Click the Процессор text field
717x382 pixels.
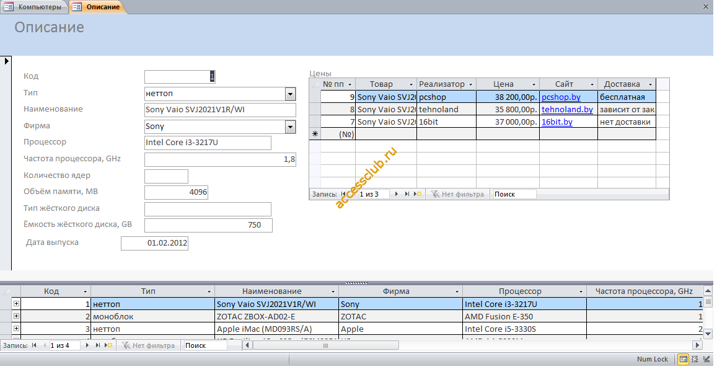(x=208, y=143)
